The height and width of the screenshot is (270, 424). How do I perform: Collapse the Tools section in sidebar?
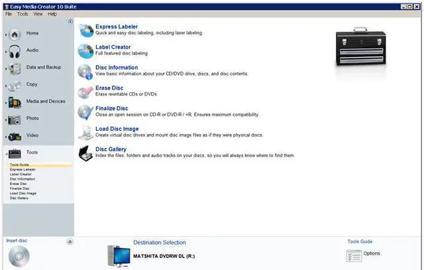pyautogui.click(x=32, y=153)
